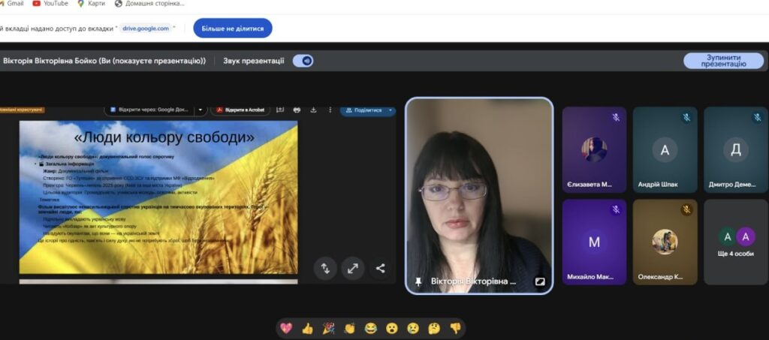Click the Більше не ділитися button
Image resolution: width=769 pixels, height=340 pixels.
tap(233, 29)
